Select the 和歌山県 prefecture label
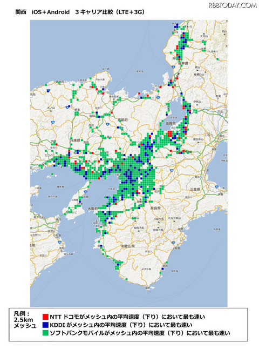Screen dimensions: 259x349 [x=128, y=246]
